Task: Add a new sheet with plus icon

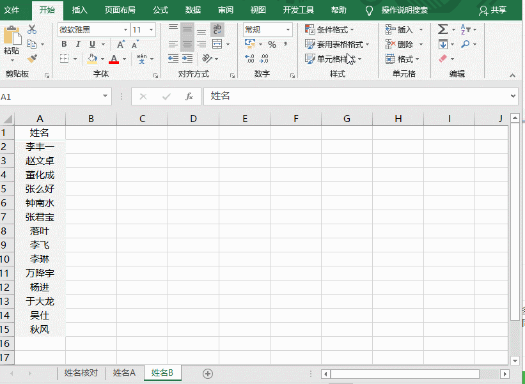Action: [207, 373]
